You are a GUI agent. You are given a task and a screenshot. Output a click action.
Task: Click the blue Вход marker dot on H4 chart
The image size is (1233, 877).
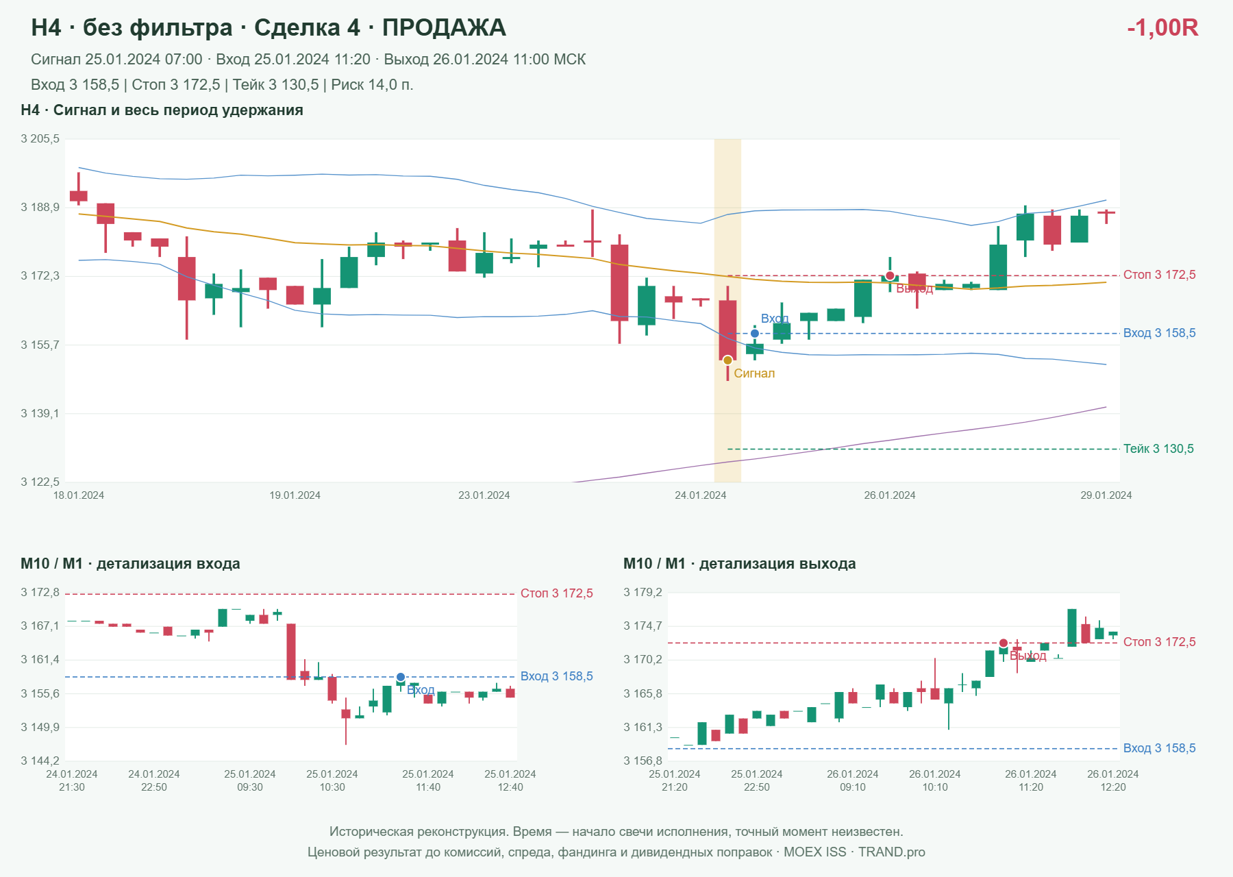click(755, 334)
